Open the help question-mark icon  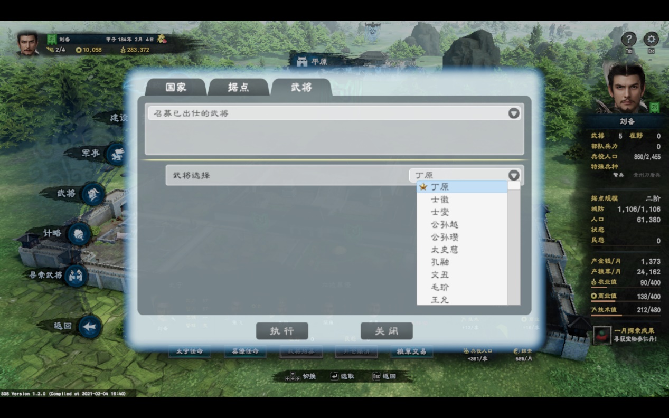tap(628, 39)
